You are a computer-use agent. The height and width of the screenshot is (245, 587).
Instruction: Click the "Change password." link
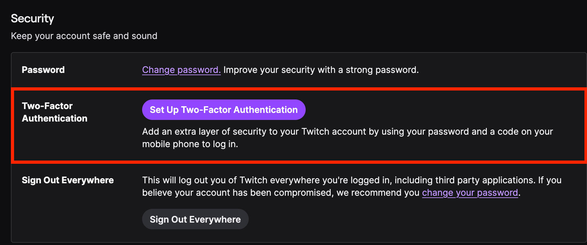point(181,70)
